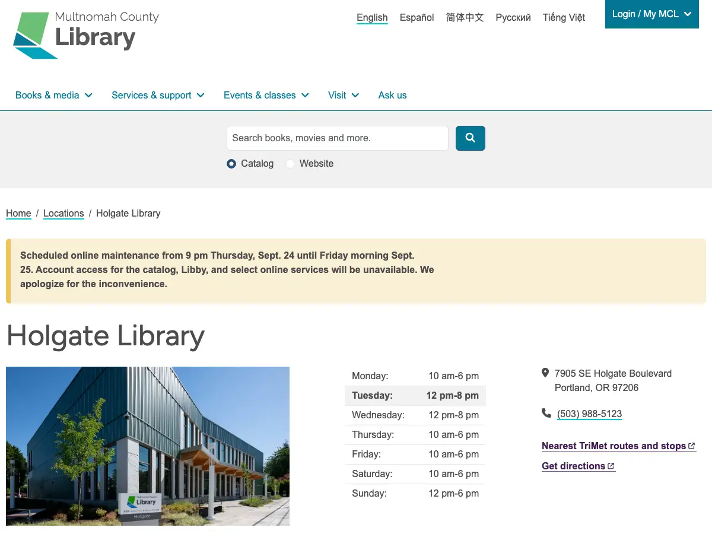Click the Monday hours row
The height and width of the screenshot is (534, 712).
[x=415, y=376]
